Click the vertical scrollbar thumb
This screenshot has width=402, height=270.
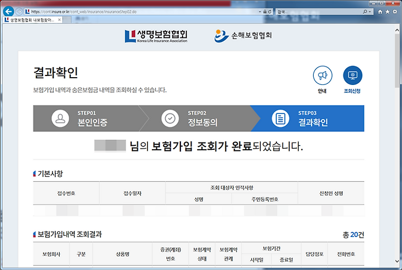pyautogui.click(x=397, y=60)
